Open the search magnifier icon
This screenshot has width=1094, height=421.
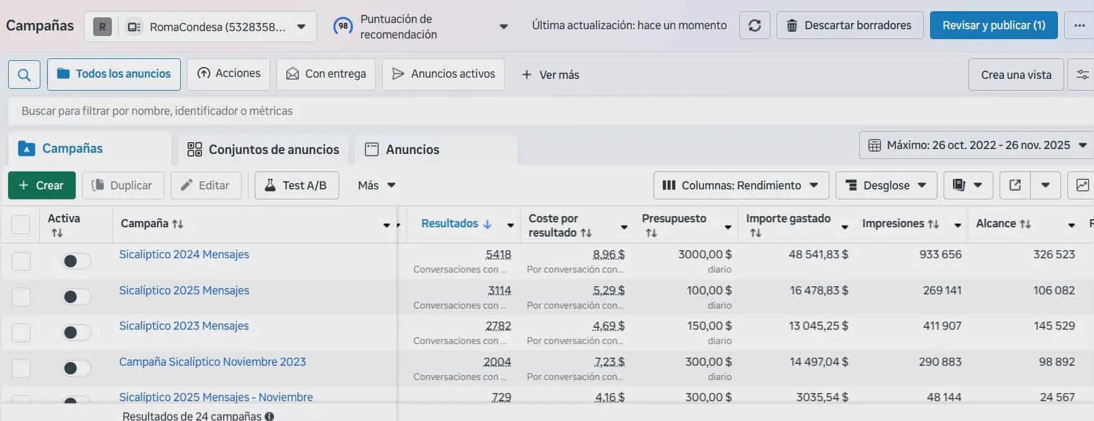tap(24, 75)
